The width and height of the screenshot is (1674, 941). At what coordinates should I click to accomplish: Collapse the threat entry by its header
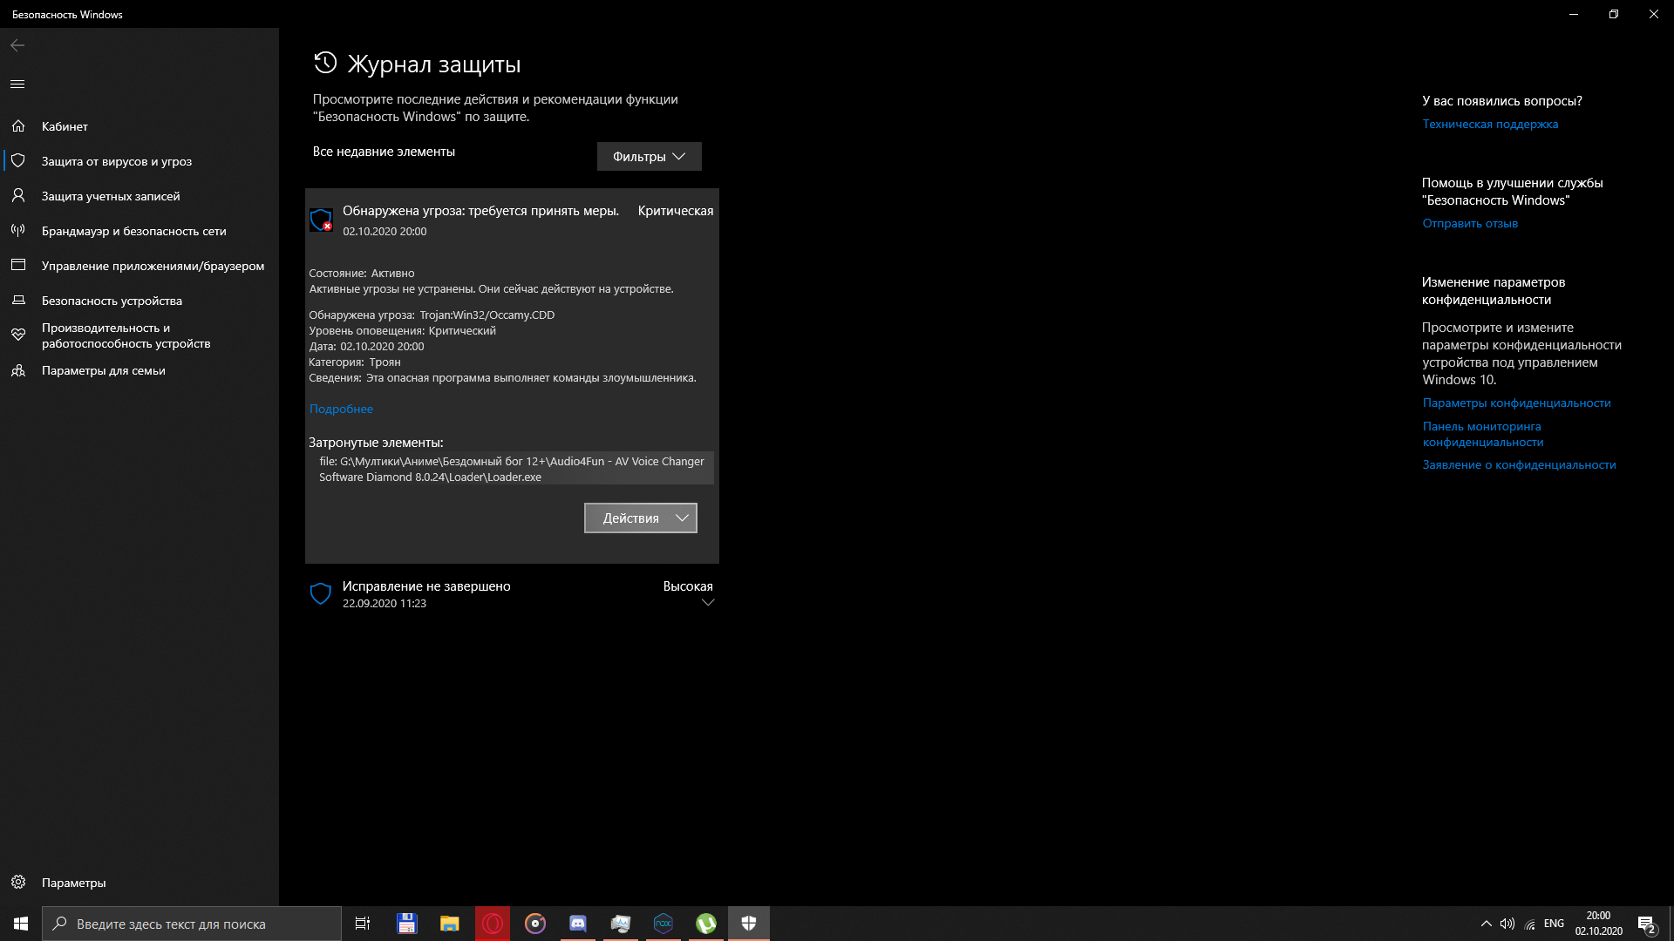512,220
